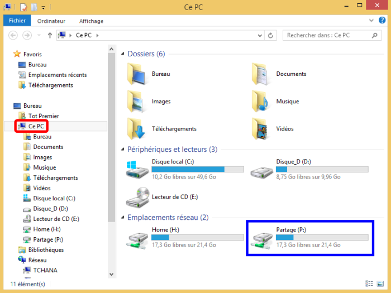Switch to details view icon in status bar
This screenshot has height=293, width=391.
(369, 284)
